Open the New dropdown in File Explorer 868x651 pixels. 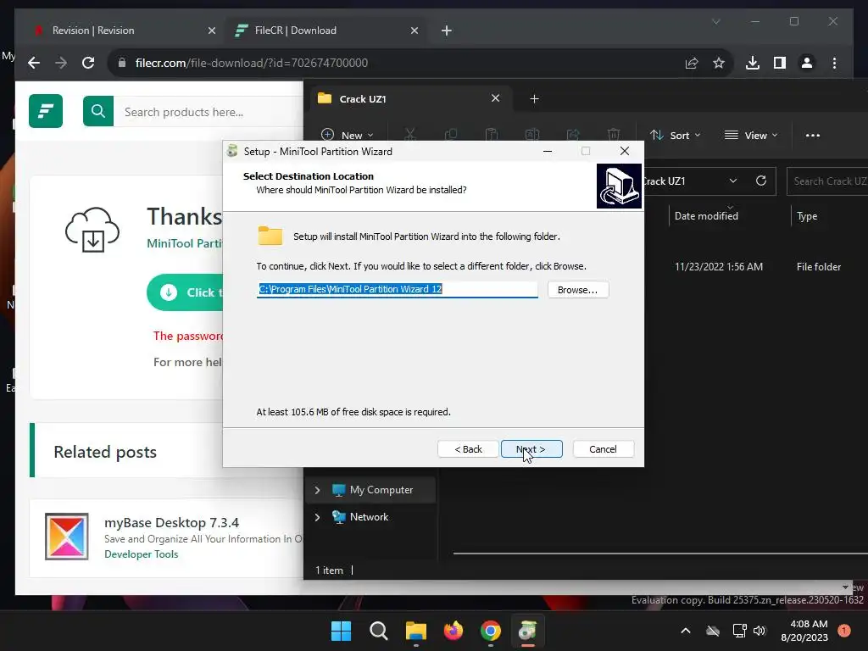pyautogui.click(x=348, y=135)
